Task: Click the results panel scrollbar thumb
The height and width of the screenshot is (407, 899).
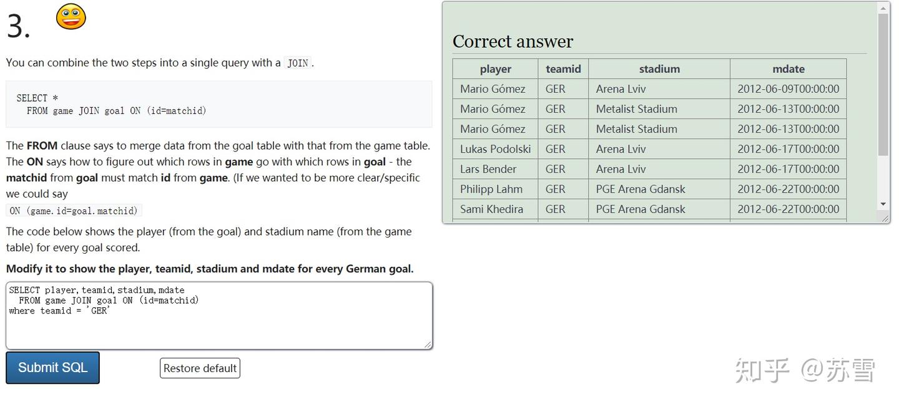Action: tap(883, 84)
